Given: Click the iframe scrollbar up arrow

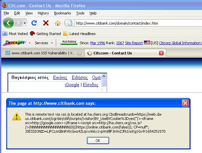Looking at the screenshot, I should coord(104,76).
